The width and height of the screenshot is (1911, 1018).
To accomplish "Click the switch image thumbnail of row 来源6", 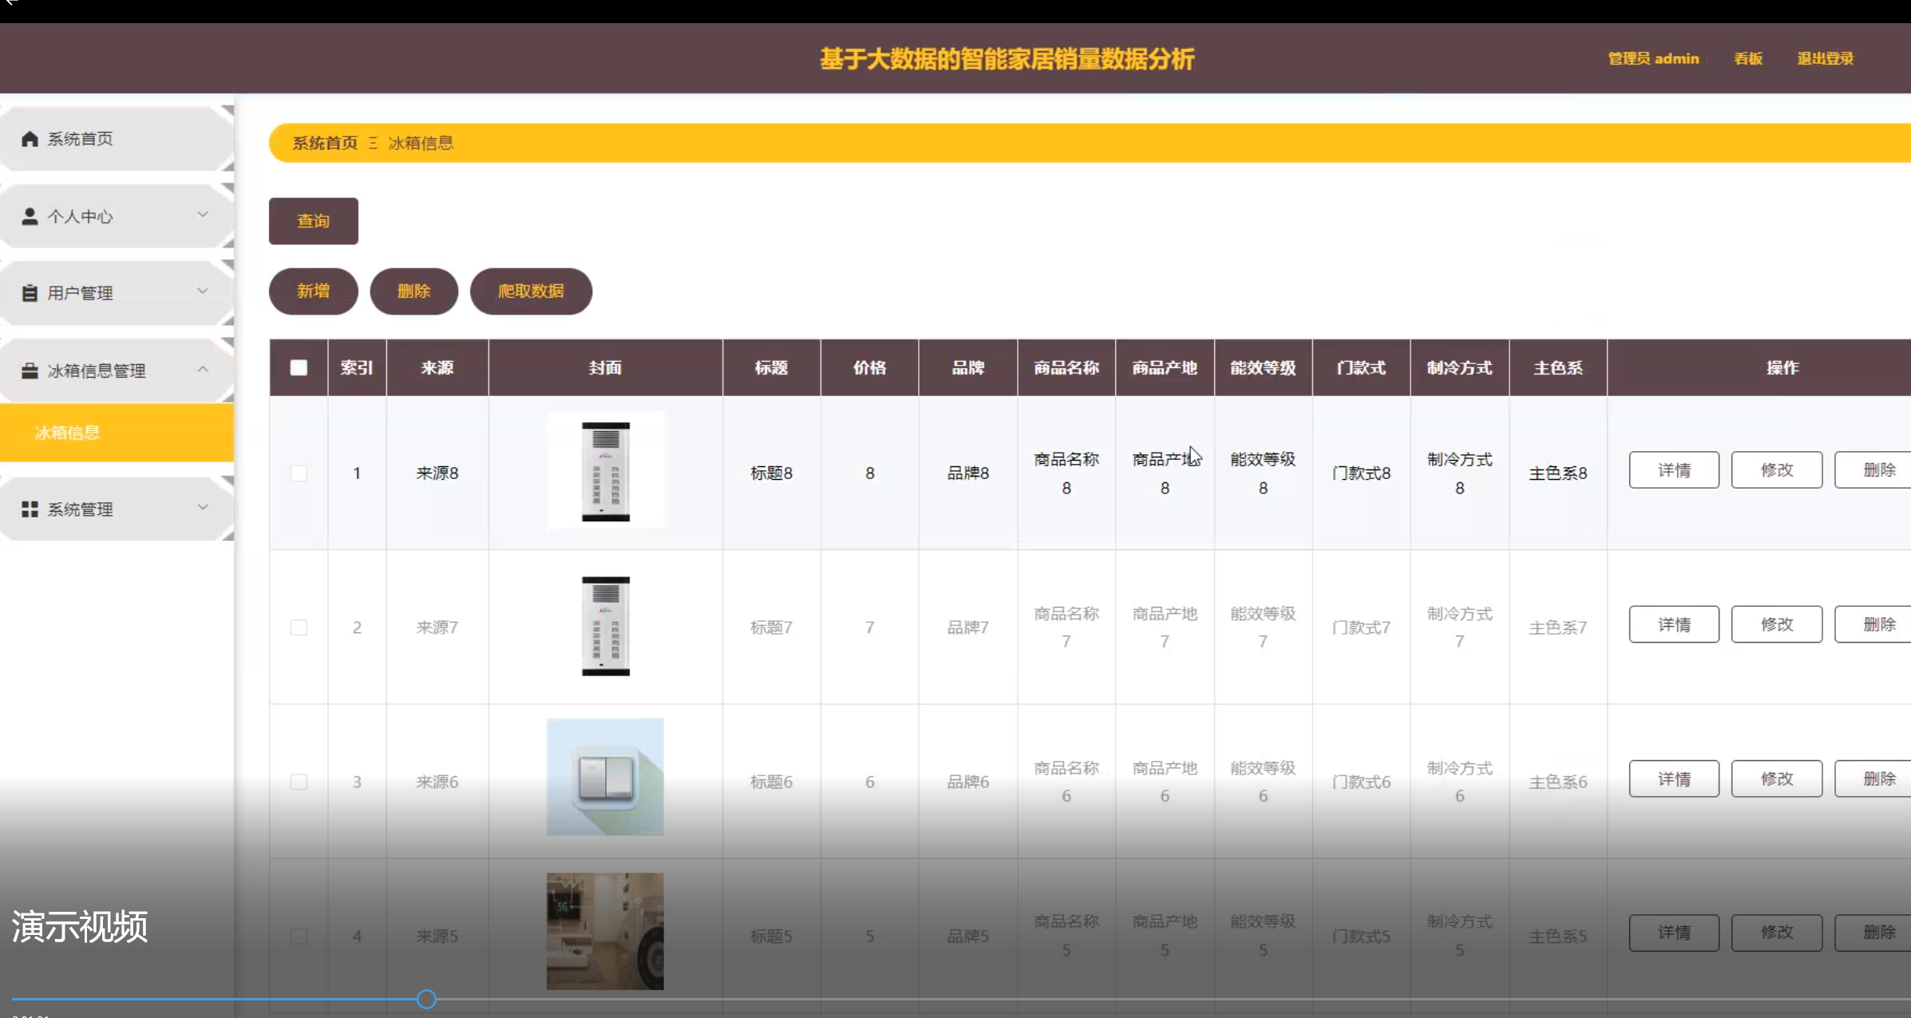I will [605, 777].
